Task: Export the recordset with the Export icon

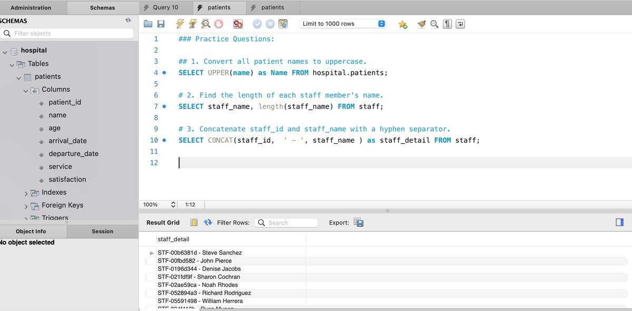Action: [359, 222]
